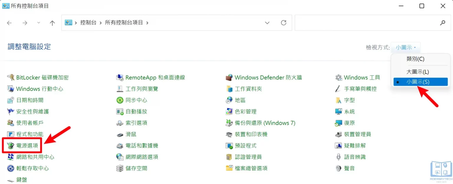This screenshot has height=184, width=453.
Task: Open the 使用者帳戶 icon
Action: (x=11, y=123)
